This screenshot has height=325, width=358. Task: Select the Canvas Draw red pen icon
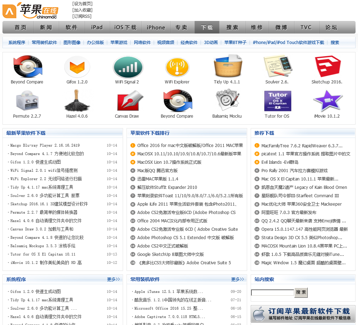tap(130, 101)
